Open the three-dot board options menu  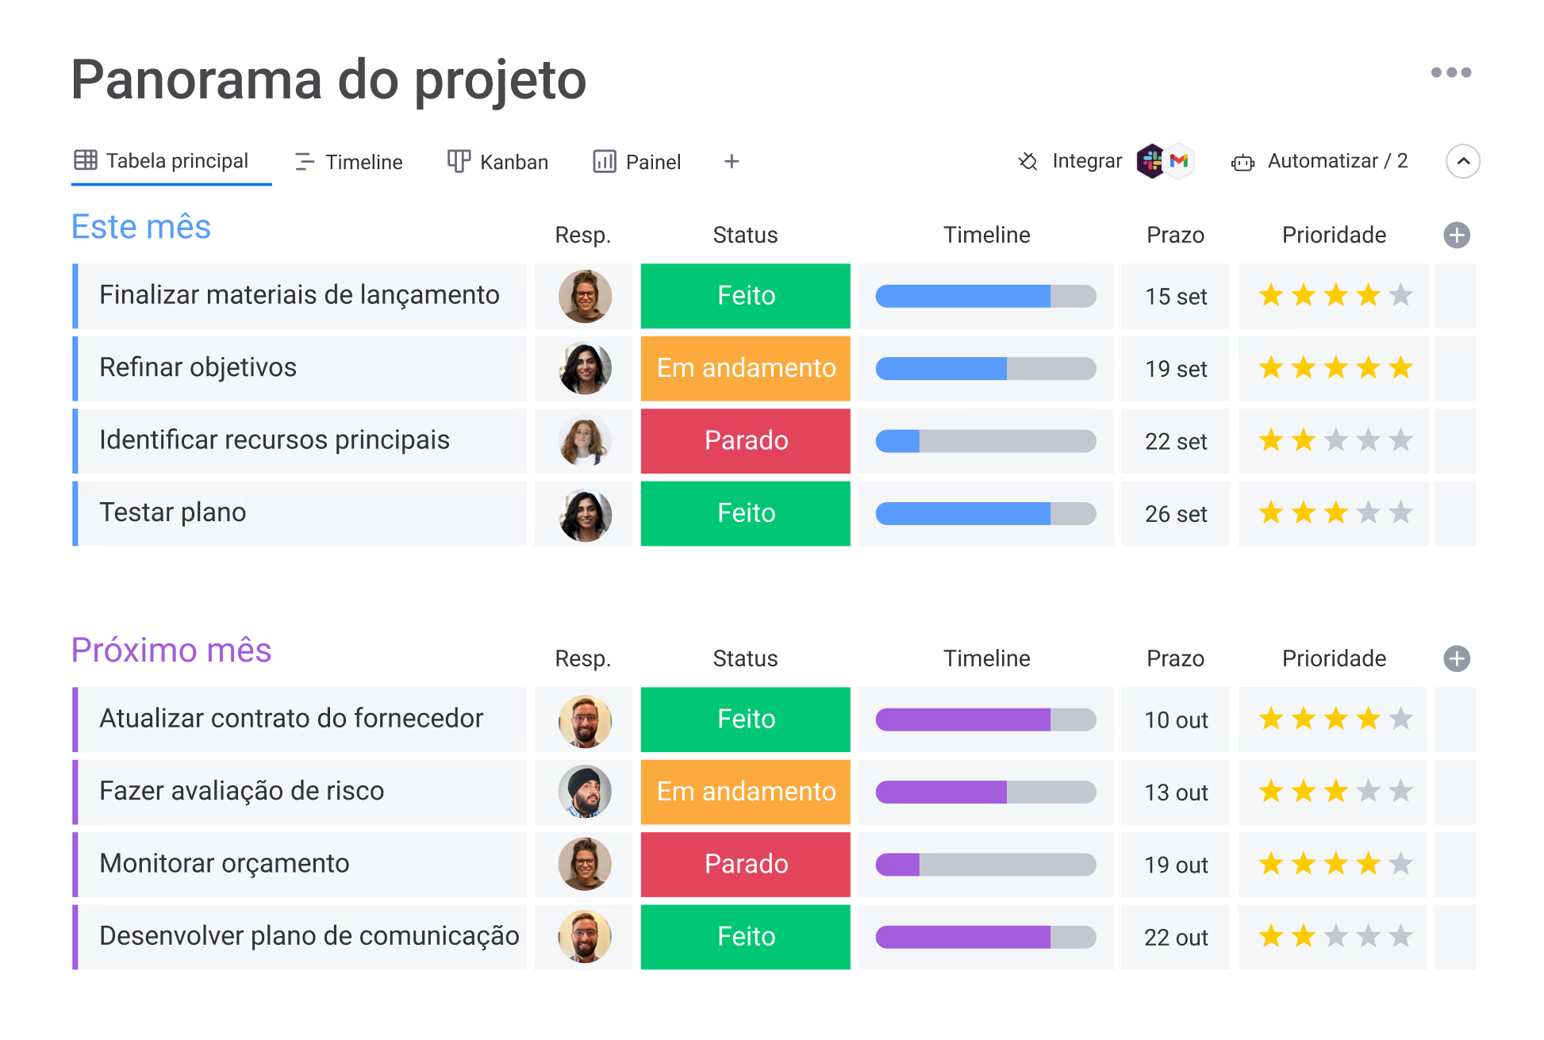(1450, 72)
